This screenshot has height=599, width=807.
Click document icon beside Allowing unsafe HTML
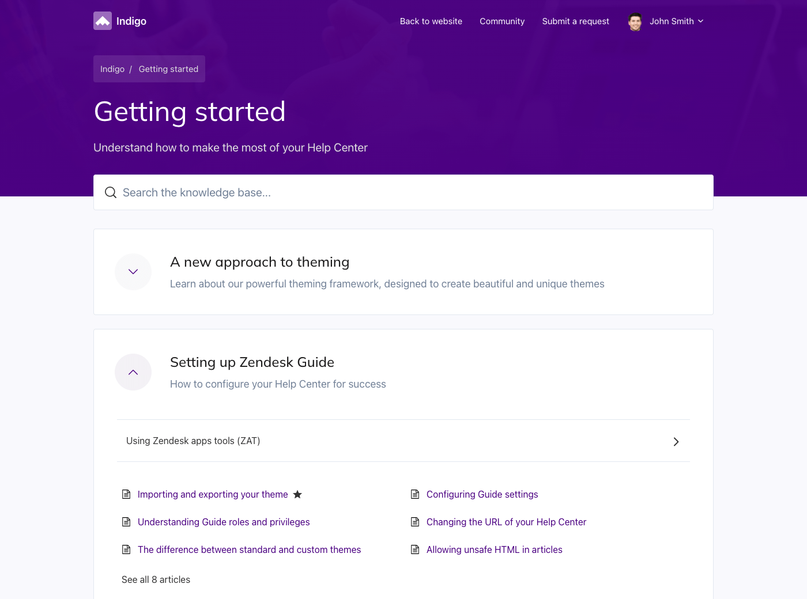415,549
